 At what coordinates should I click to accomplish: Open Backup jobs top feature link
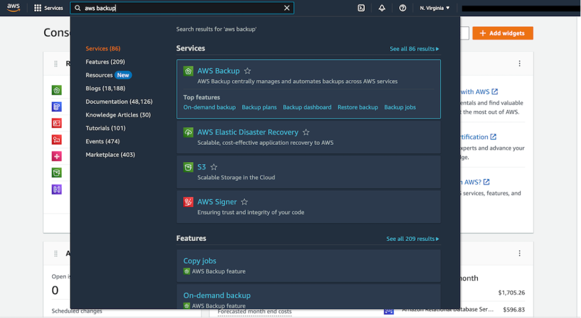pos(400,107)
